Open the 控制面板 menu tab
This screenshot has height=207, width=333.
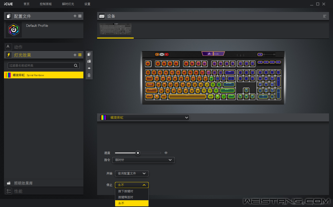[46, 4]
